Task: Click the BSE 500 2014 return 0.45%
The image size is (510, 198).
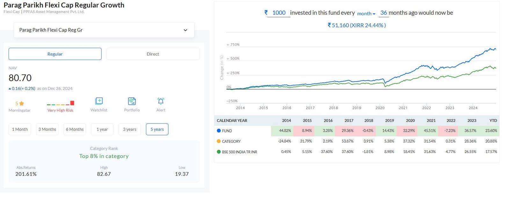Action: (x=286, y=152)
